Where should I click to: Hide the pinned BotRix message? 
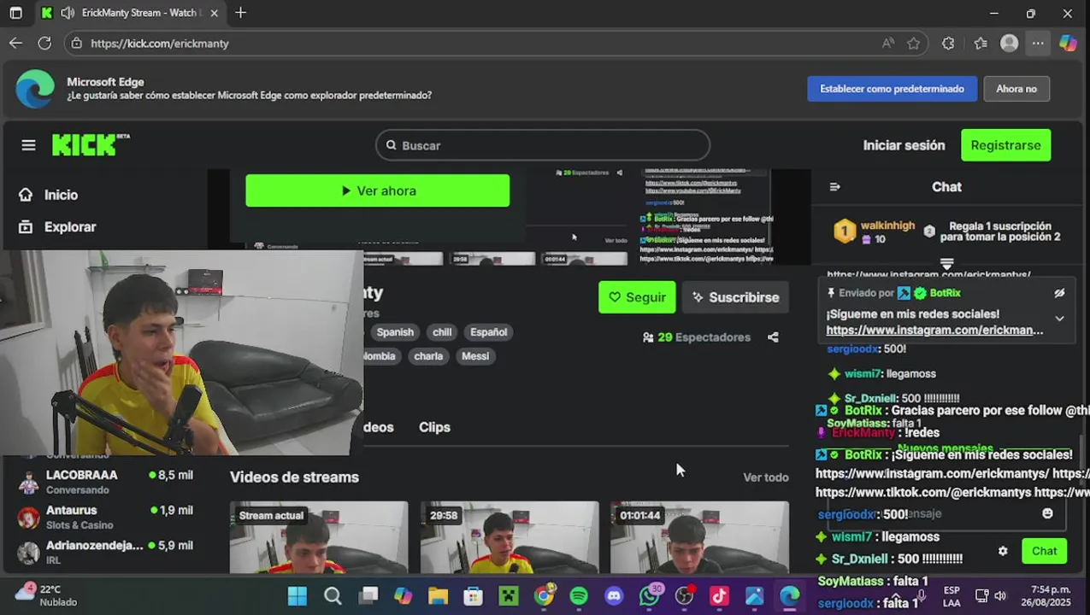coord(1059,293)
